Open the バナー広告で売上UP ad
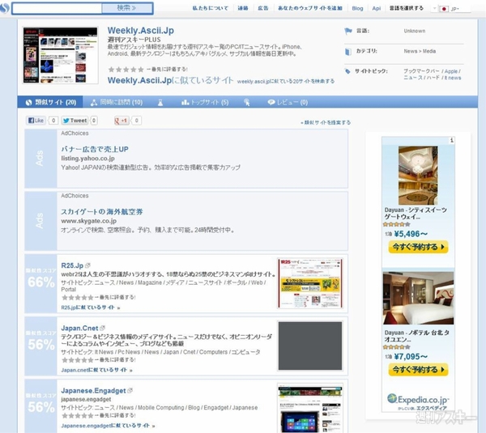This screenshot has width=486, height=433. tap(95, 149)
